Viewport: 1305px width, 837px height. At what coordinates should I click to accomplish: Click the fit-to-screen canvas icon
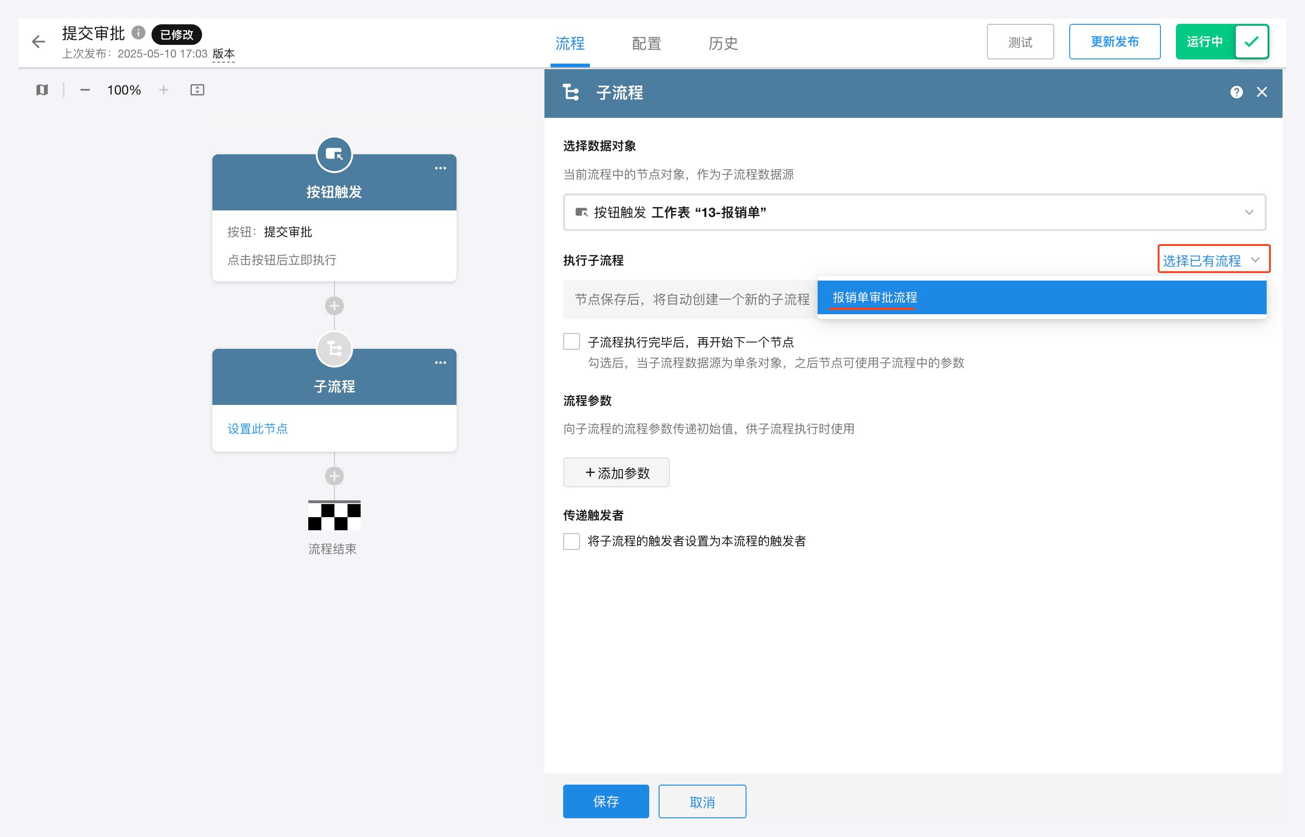coord(197,90)
